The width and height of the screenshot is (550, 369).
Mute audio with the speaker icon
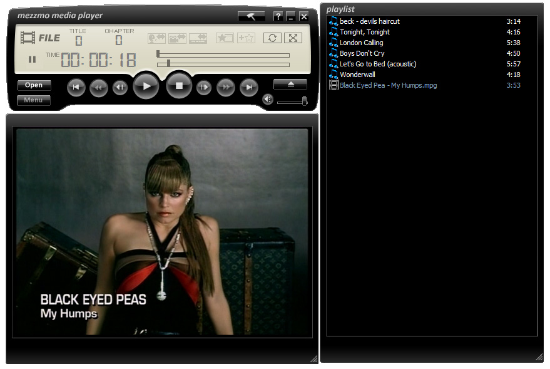(268, 100)
